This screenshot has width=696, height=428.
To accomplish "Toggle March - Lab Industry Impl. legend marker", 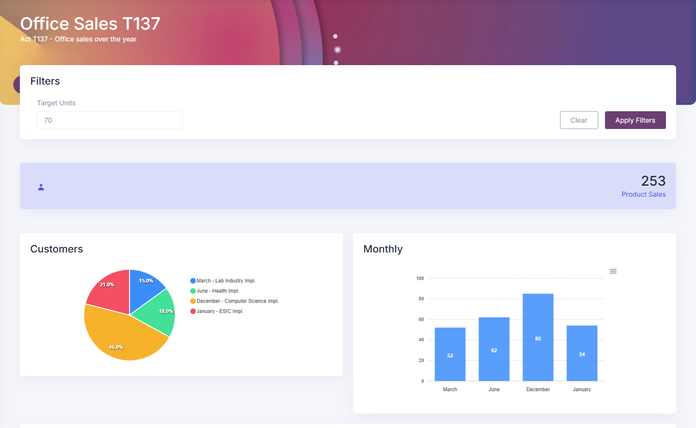I will (193, 281).
